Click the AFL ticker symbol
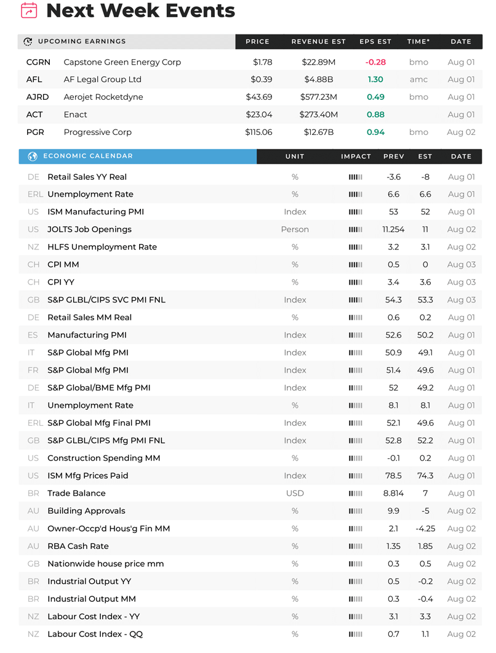This screenshot has width=496, height=653. coord(34,79)
